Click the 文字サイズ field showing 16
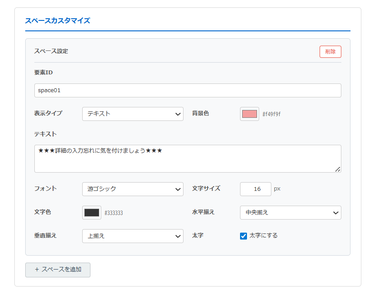The image size is (367, 290). [255, 189]
